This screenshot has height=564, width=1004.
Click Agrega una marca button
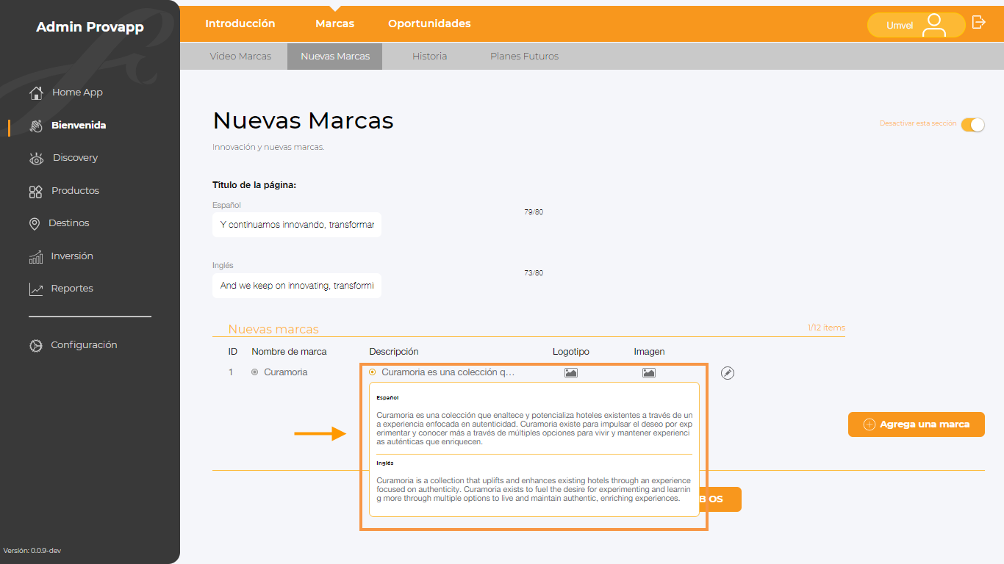[x=916, y=424]
